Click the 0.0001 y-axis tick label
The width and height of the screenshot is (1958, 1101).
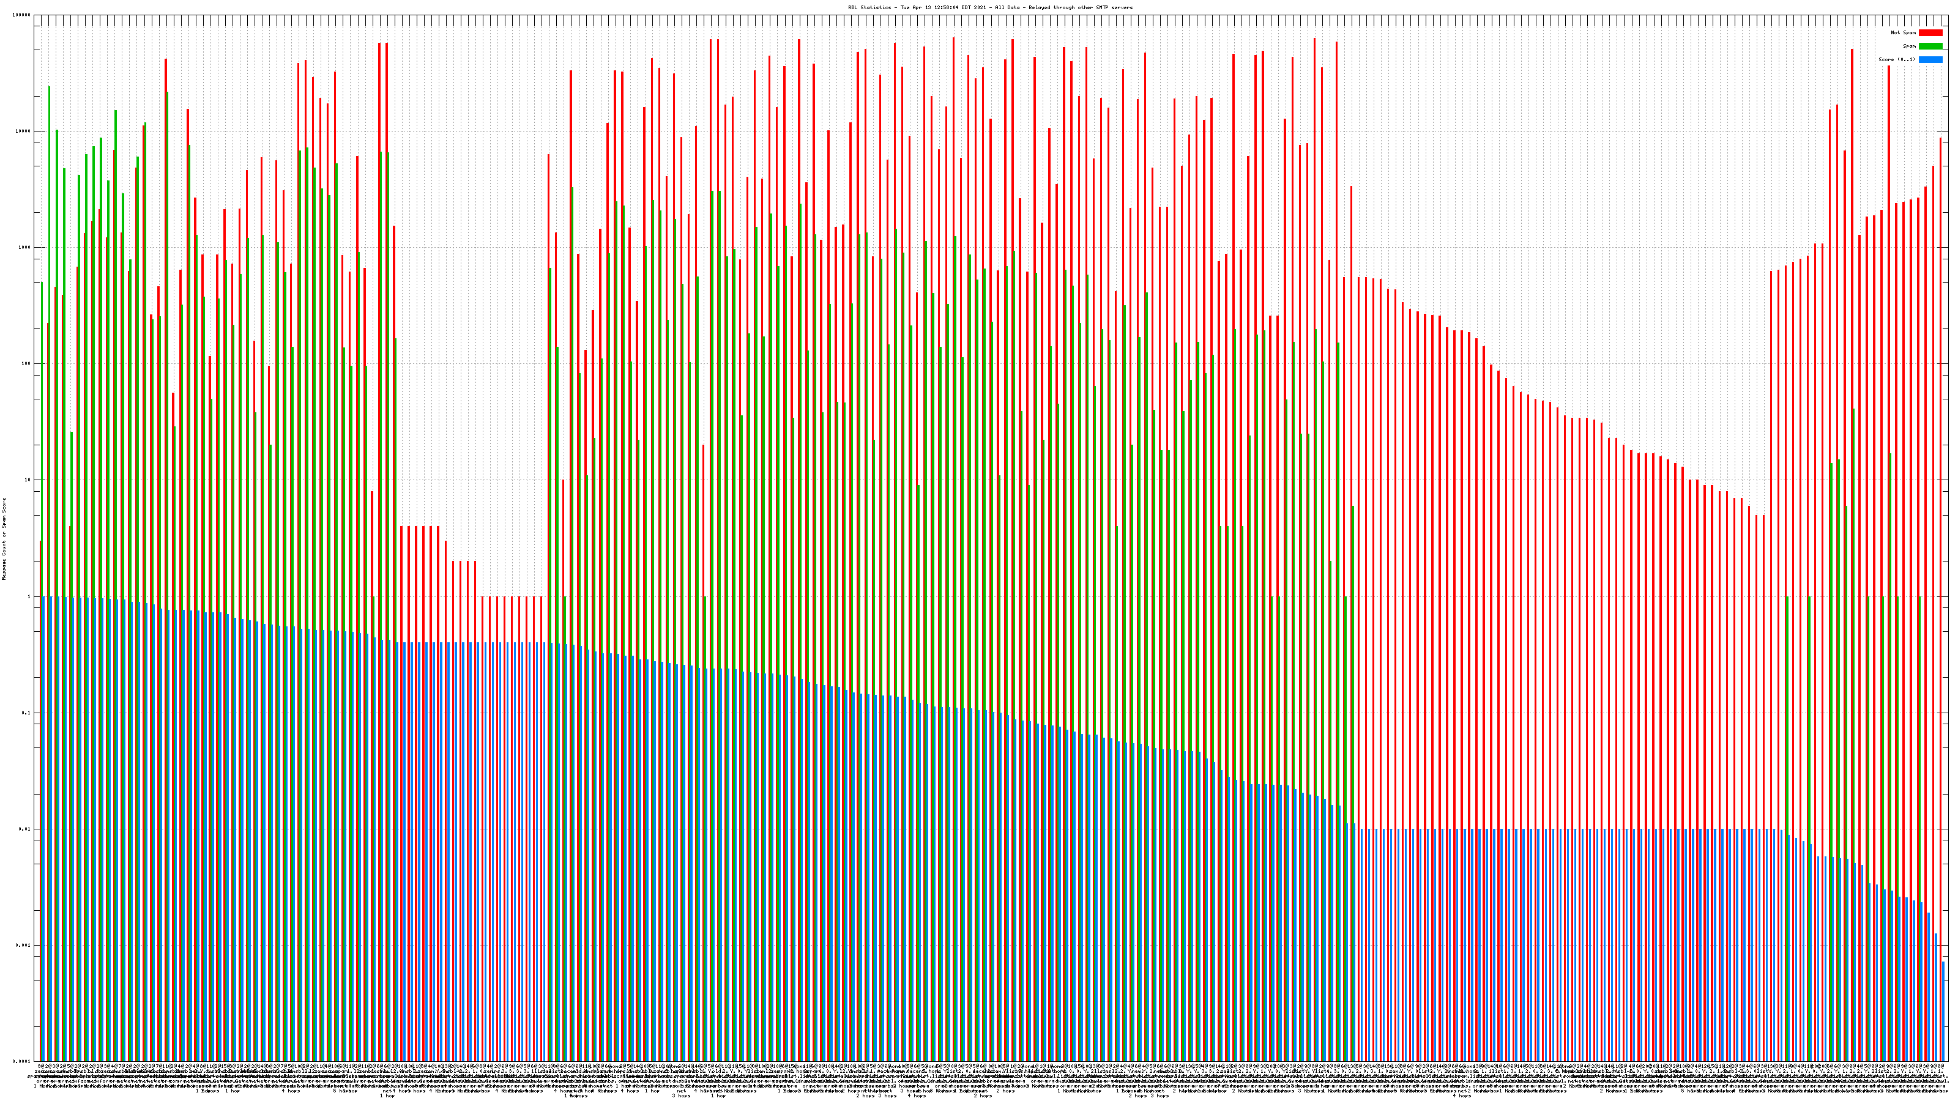point(22,1061)
